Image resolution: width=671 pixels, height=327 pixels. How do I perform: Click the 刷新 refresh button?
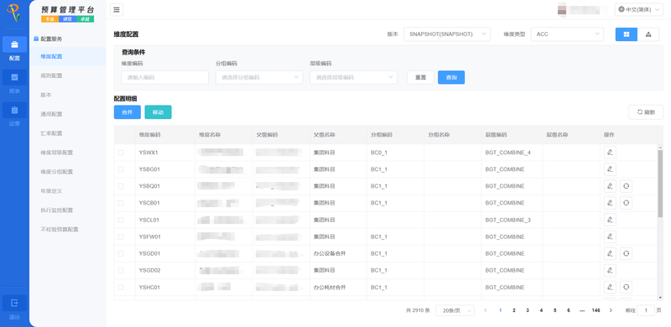pyautogui.click(x=646, y=112)
